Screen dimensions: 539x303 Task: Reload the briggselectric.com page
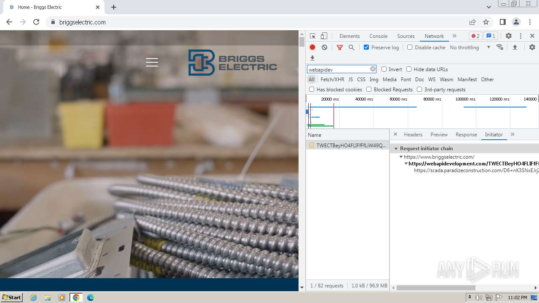pyautogui.click(x=36, y=22)
